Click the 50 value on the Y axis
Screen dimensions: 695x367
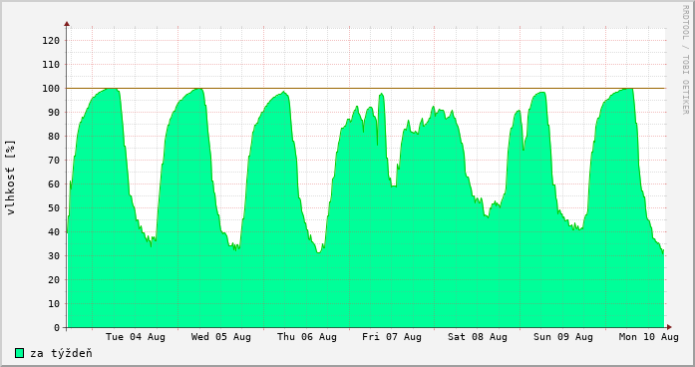(x=54, y=207)
